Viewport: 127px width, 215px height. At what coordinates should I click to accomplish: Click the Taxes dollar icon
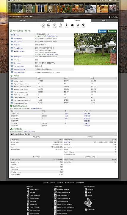coord(66,25)
